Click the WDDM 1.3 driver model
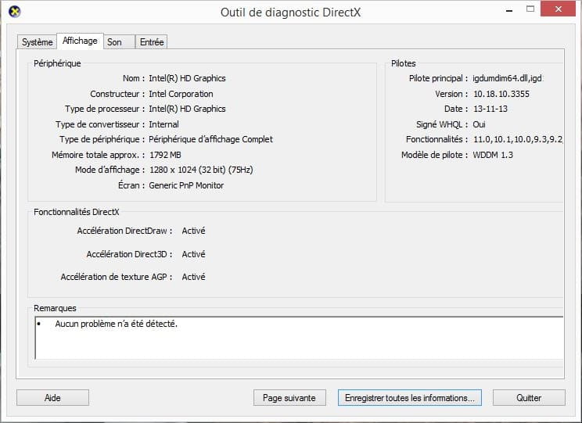Screen dimensions: 582x423 pyautogui.click(x=493, y=155)
